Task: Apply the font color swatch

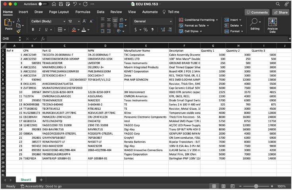Action: (x=84, y=29)
